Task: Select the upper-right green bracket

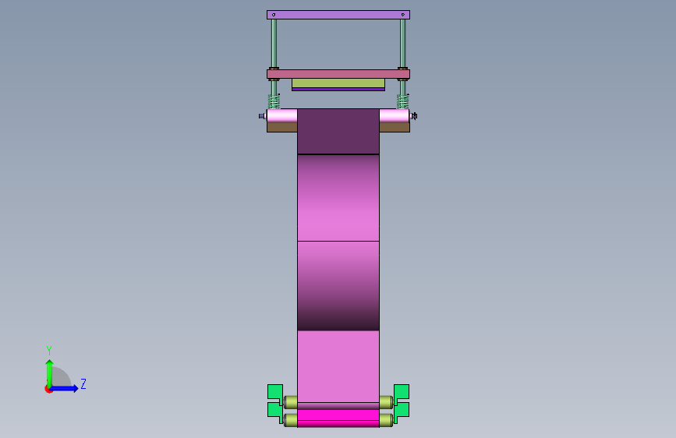Action: point(402,392)
